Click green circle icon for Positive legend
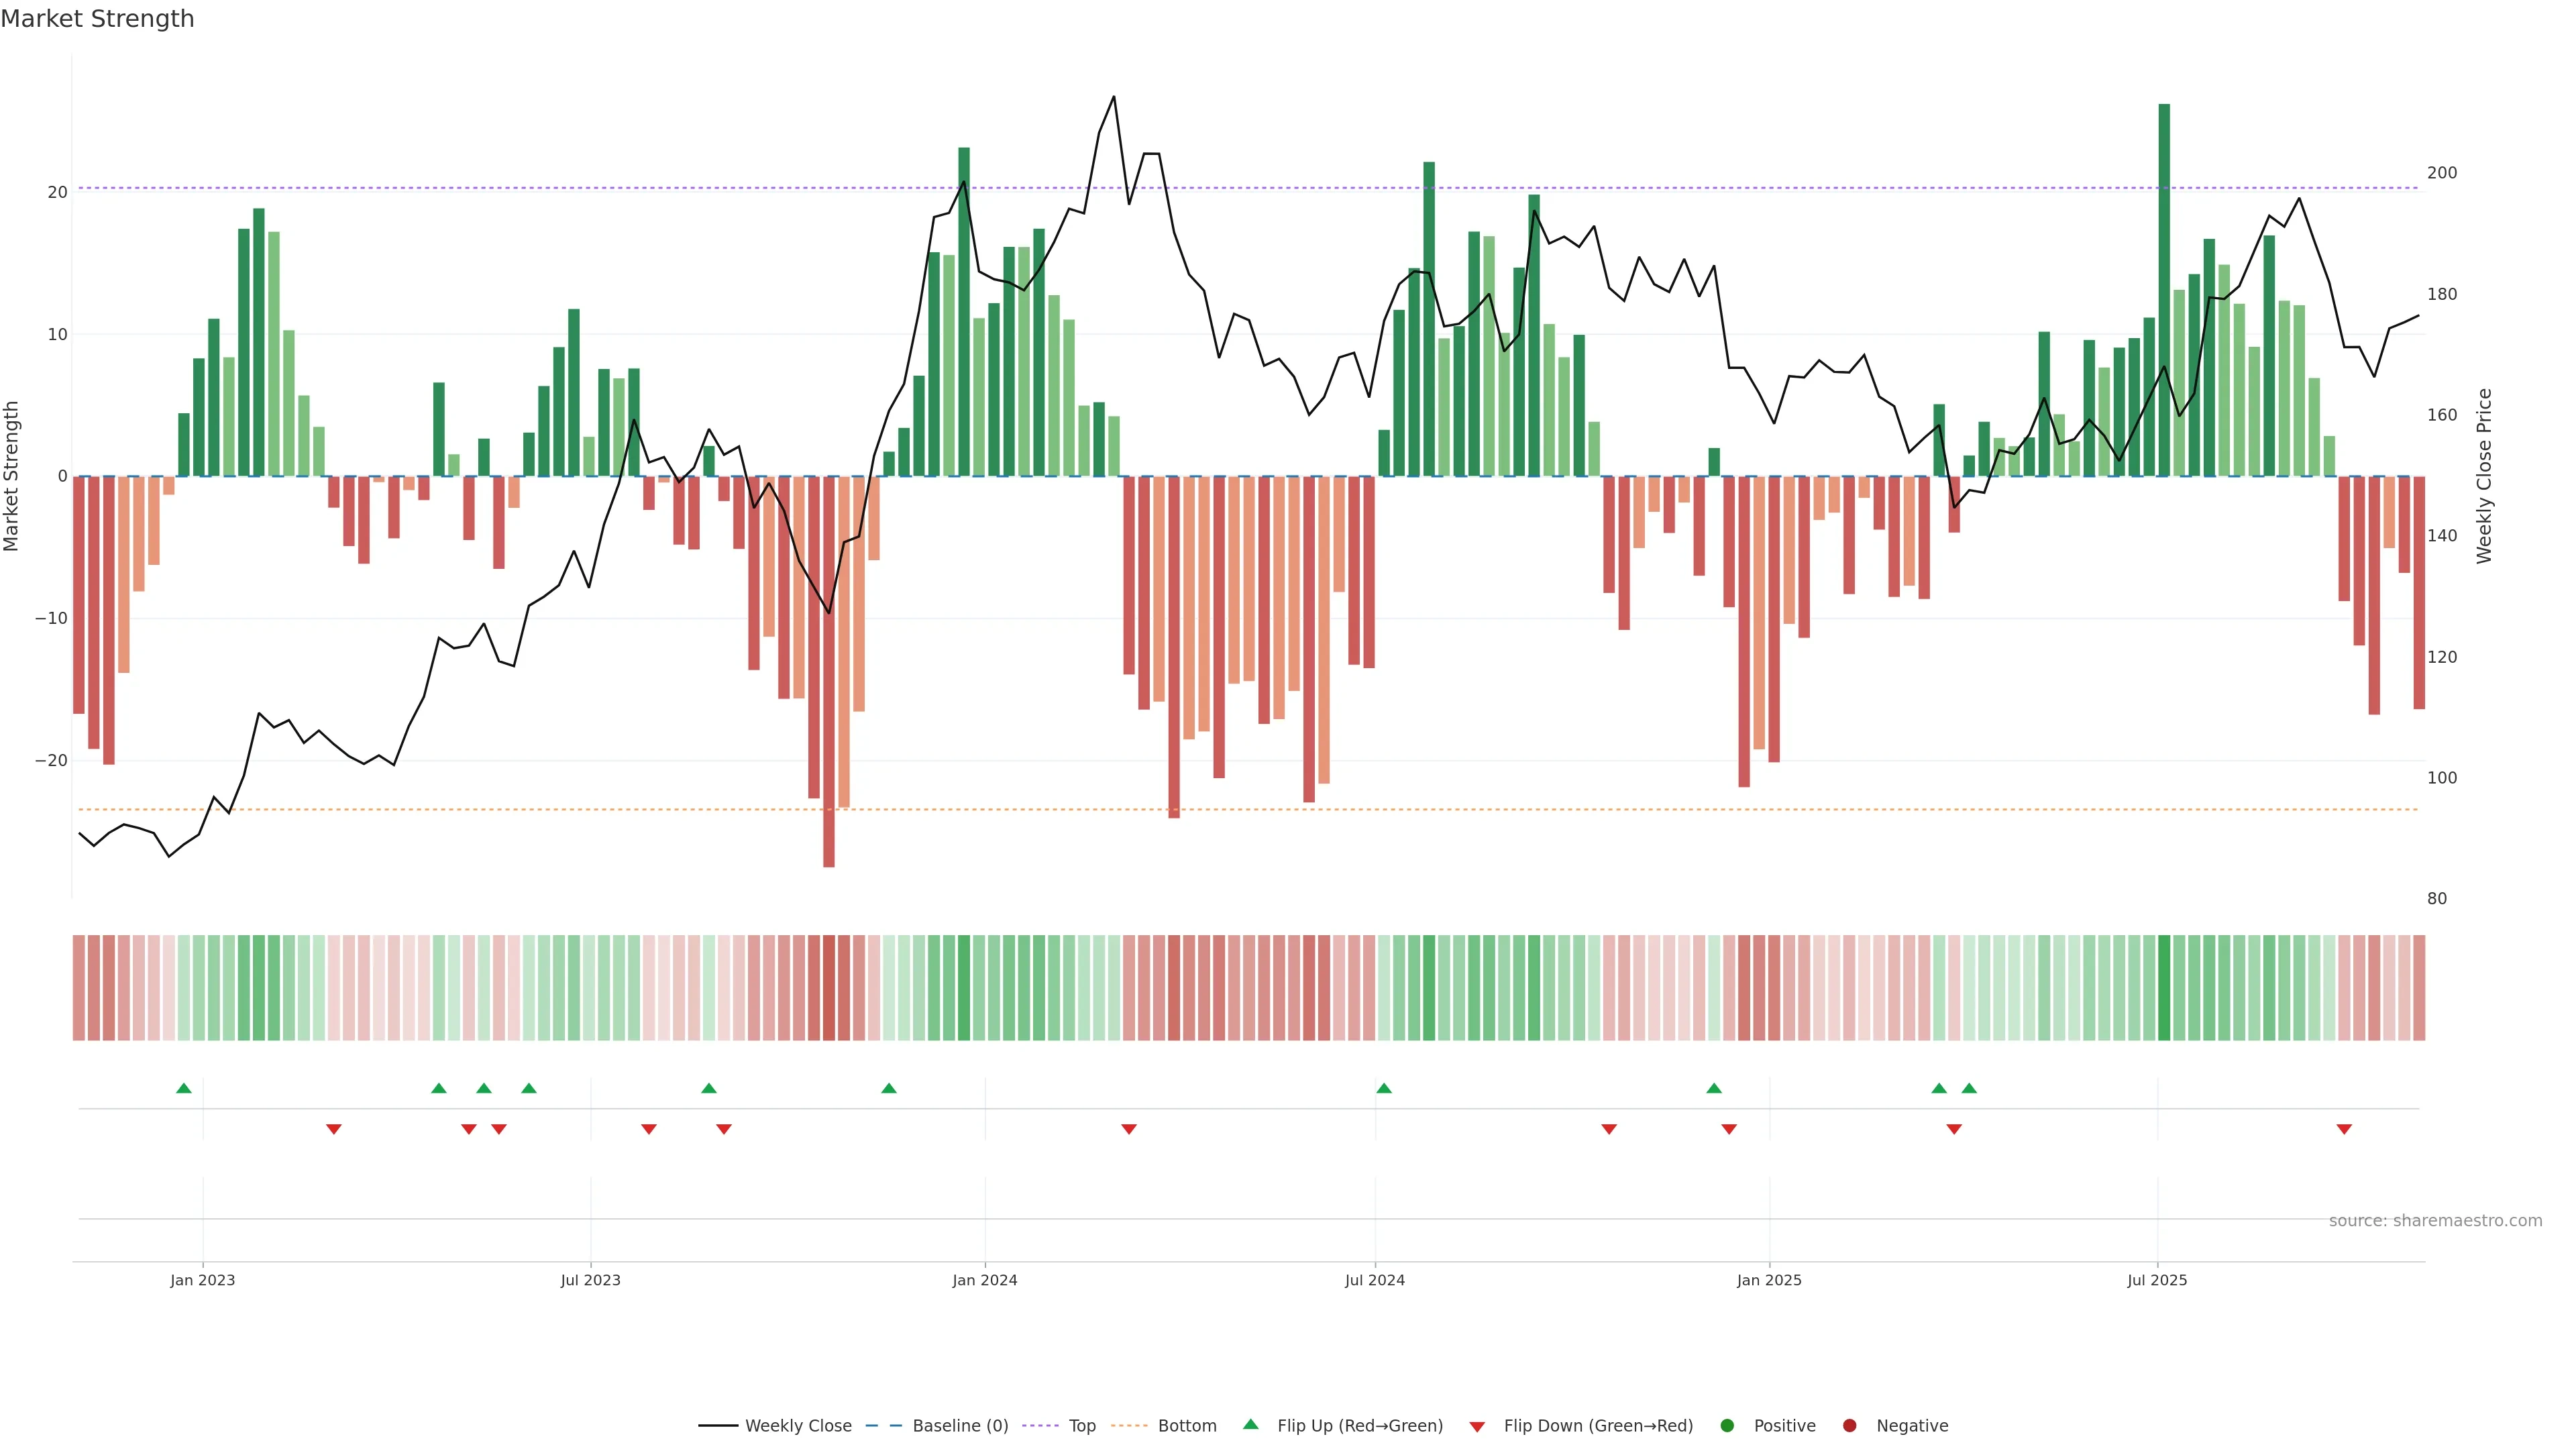The image size is (2576, 1449). coord(1727,1425)
